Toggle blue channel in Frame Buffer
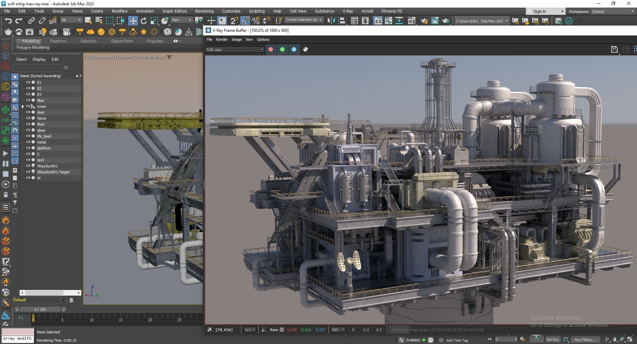This screenshot has height=344, width=637. 294,49
